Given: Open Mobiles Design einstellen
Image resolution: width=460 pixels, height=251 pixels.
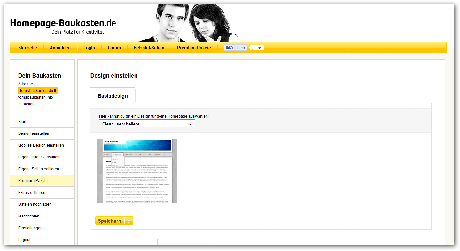Looking at the screenshot, I should 42,145.
